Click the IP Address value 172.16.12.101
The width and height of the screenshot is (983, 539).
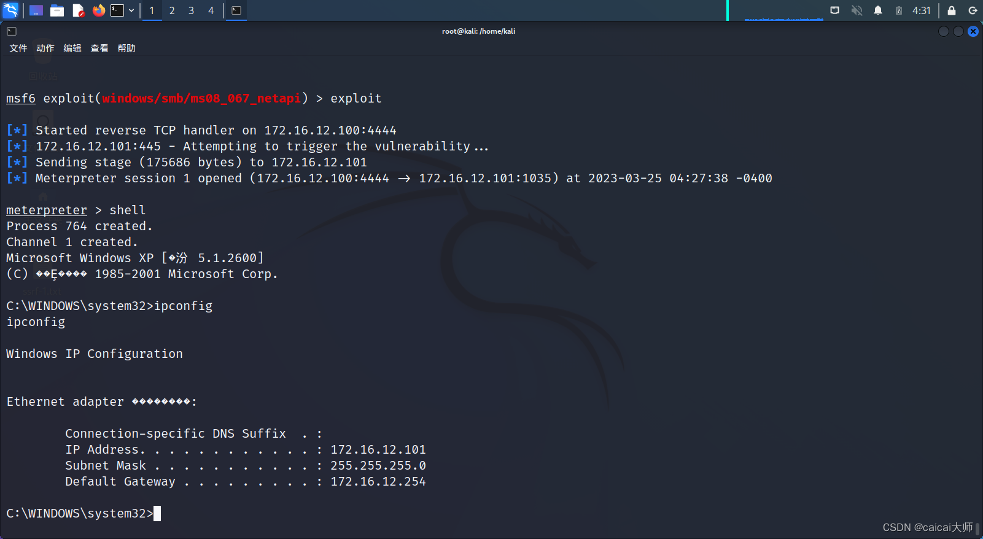pyautogui.click(x=378, y=449)
